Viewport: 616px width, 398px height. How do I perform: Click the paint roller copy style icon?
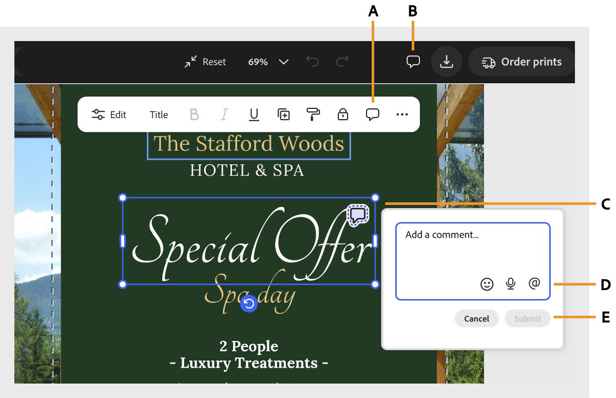click(313, 115)
